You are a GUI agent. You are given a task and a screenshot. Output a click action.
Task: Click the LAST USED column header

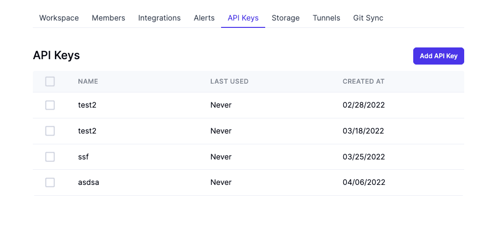pyautogui.click(x=229, y=82)
